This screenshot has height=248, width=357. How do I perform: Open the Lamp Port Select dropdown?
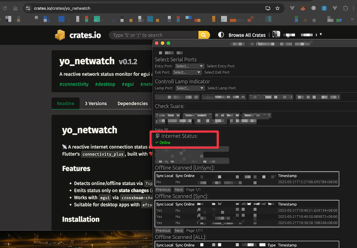[190, 88]
